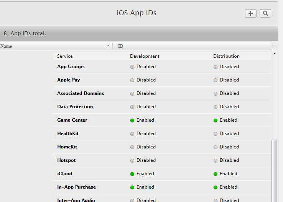Select the HomeKit service name
The image size is (283, 202).
[x=67, y=147]
